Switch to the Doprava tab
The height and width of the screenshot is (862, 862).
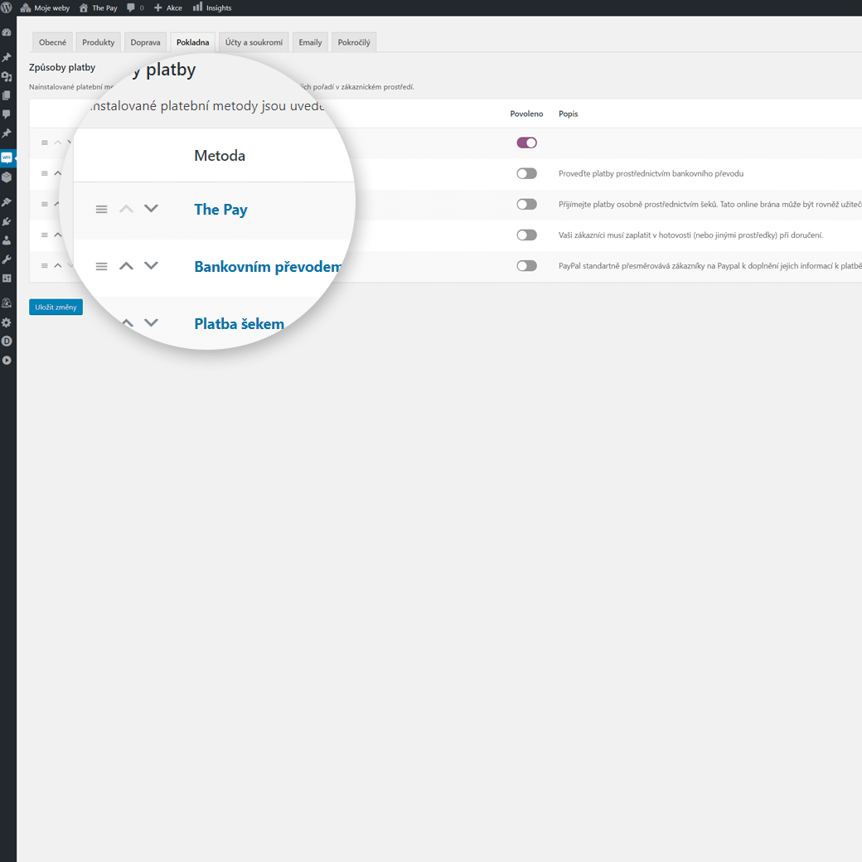click(145, 42)
